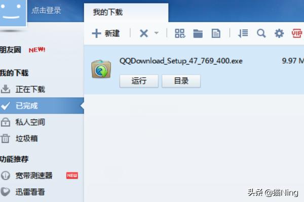This screenshot has height=202, width=304.
Task: Run the downloaded file with 运行
Action: (139, 81)
